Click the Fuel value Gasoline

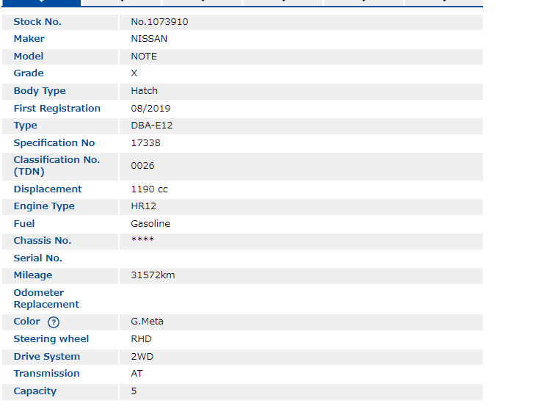(150, 224)
